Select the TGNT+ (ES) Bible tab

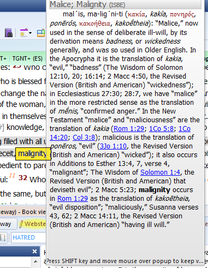27,58
